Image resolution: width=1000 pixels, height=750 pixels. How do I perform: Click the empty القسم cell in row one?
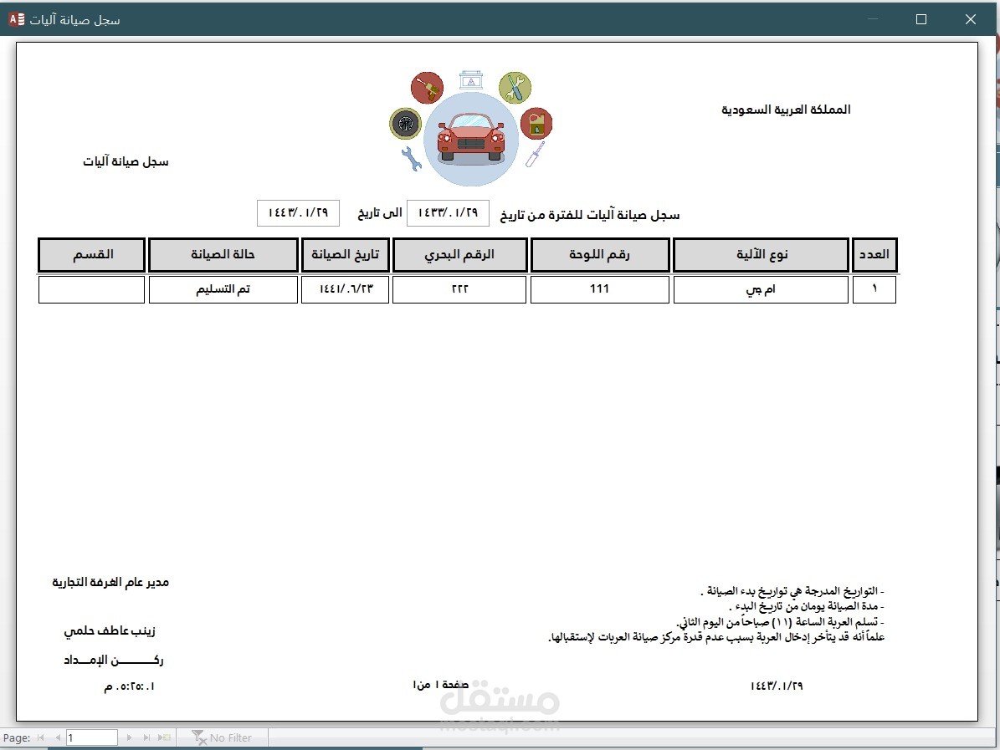(92, 289)
